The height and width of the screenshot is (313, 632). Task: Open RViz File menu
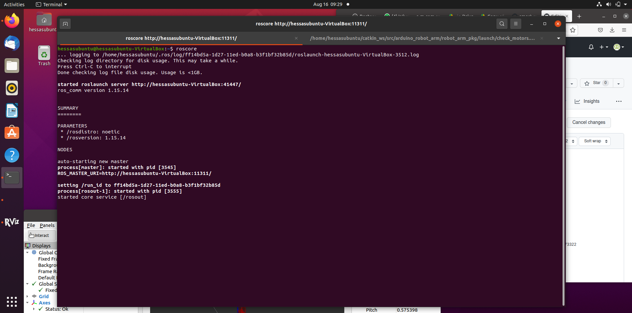coord(31,225)
